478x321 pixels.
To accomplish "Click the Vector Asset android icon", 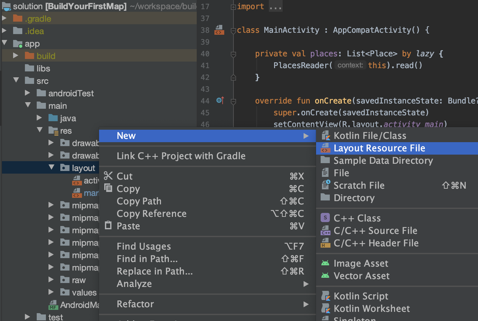I will click(x=325, y=276).
